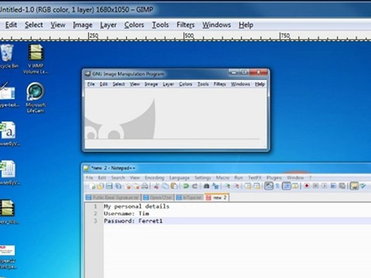The image size is (371, 278).
Task: Toggle Show All Characters in Notepad++ toolbar
Action: point(277,186)
